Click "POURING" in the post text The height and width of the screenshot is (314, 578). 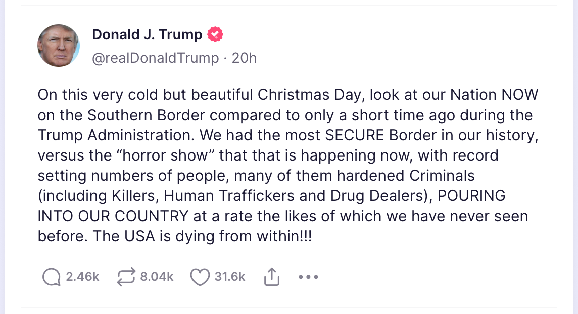pyautogui.click(x=471, y=195)
